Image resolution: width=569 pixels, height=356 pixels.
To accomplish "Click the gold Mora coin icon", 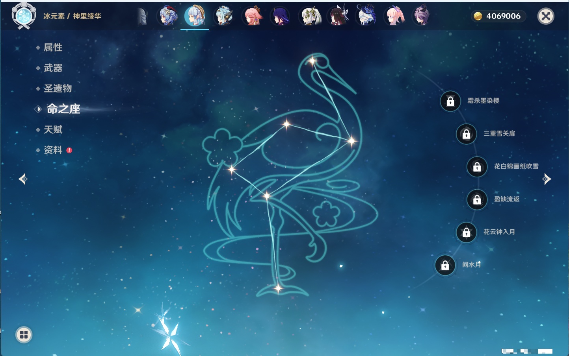I will coord(478,16).
